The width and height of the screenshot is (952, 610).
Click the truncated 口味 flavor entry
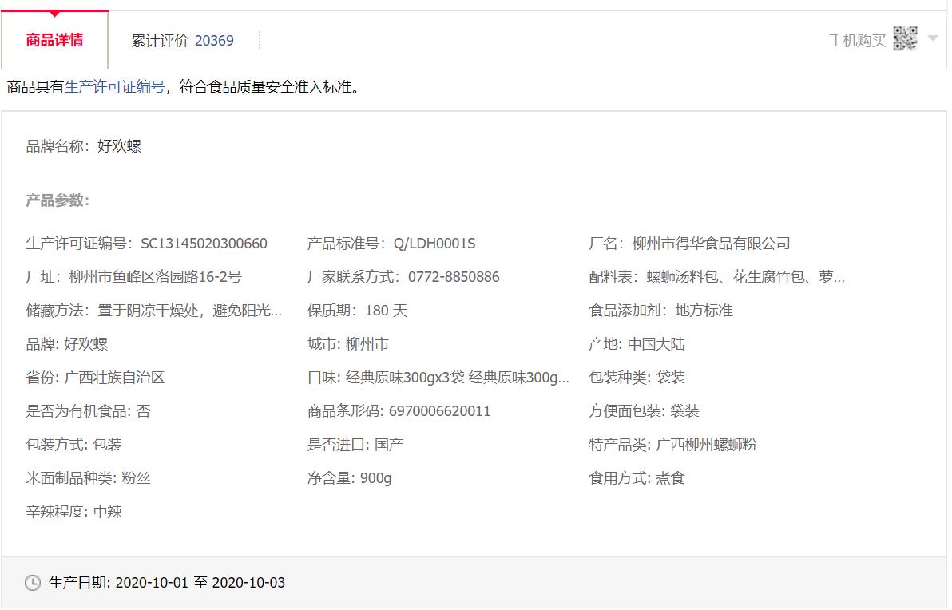[x=438, y=378]
